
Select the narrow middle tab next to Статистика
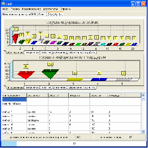tap(42, 14)
